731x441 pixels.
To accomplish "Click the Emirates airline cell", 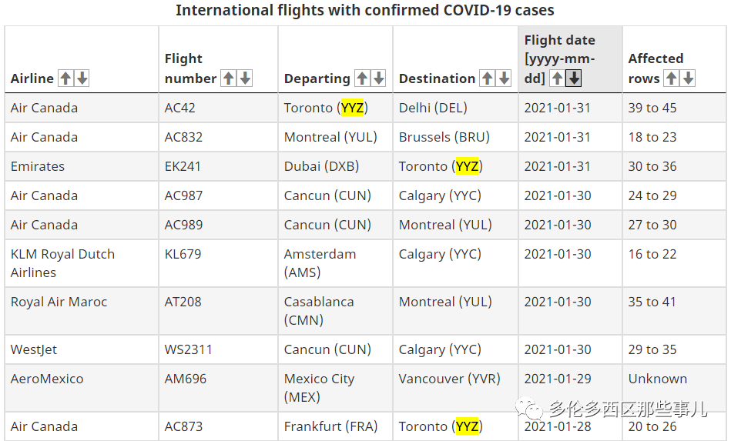I will pyautogui.click(x=82, y=166).
